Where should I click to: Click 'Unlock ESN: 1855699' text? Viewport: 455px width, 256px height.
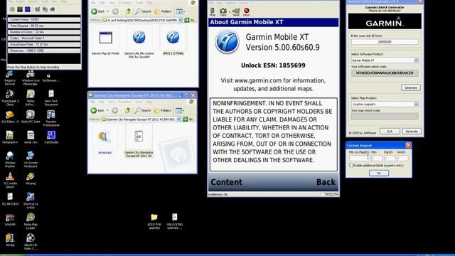click(x=273, y=65)
